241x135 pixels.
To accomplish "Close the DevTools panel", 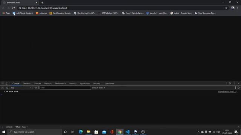I will tap(238, 83).
